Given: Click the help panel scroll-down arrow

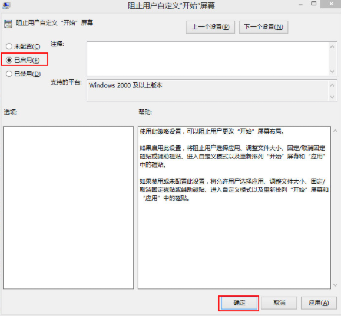Looking at the screenshot, I should pyautogui.click(x=335, y=285).
